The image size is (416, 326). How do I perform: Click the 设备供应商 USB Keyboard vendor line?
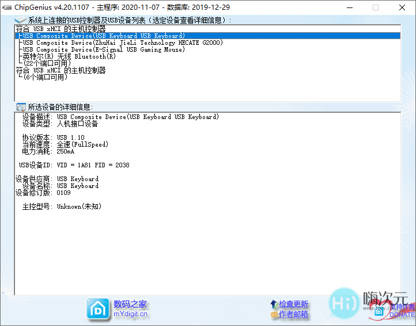[57, 179]
